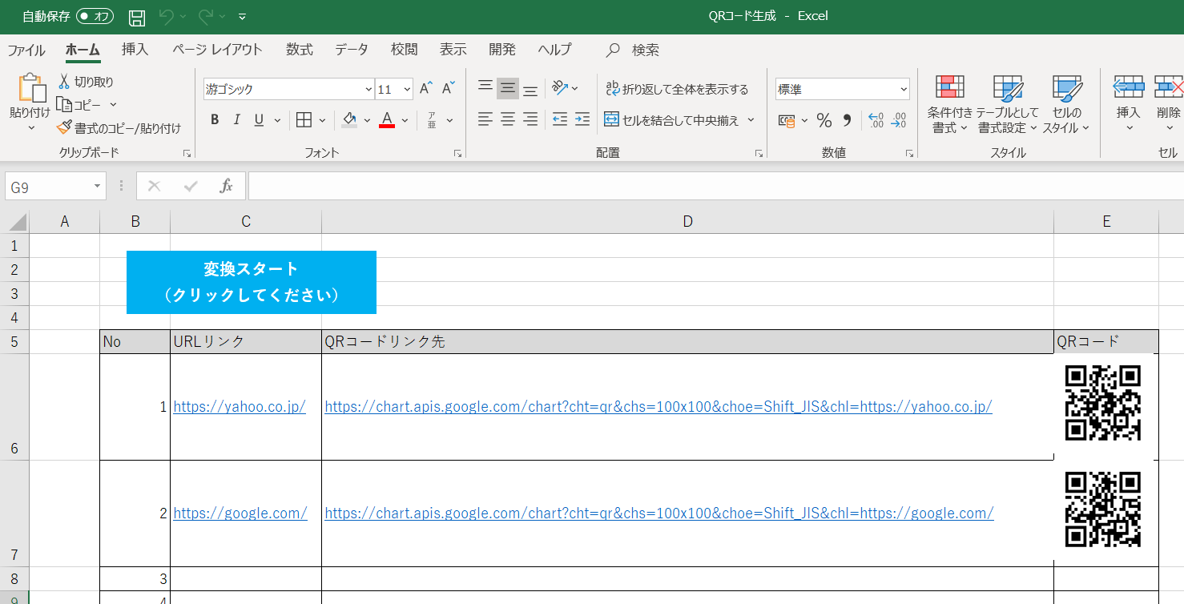Switch to the 開発 tab

(x=502, y=50)
